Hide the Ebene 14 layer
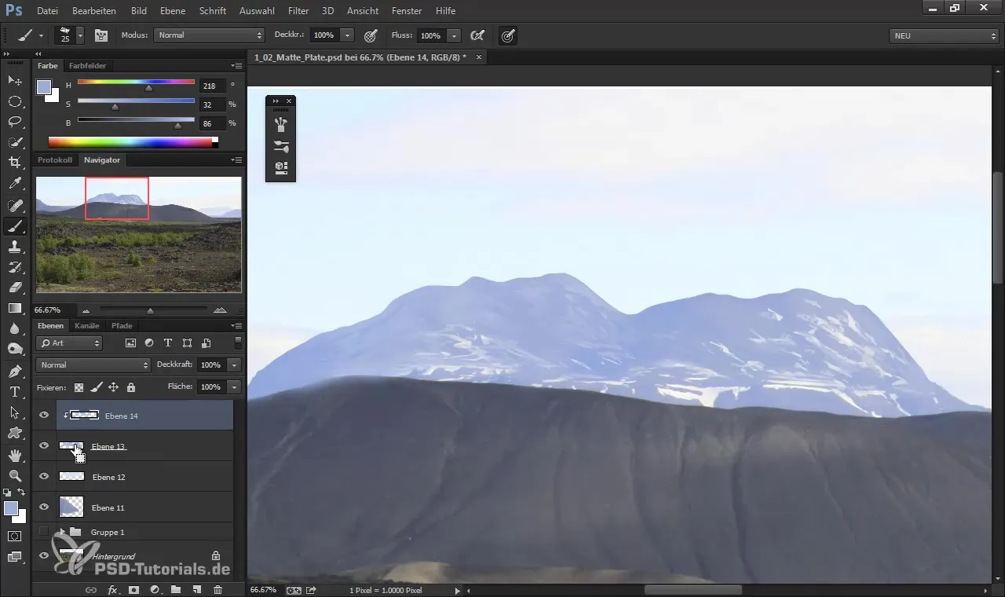This screenshot has height=597, width=1005. pos(44,416)
